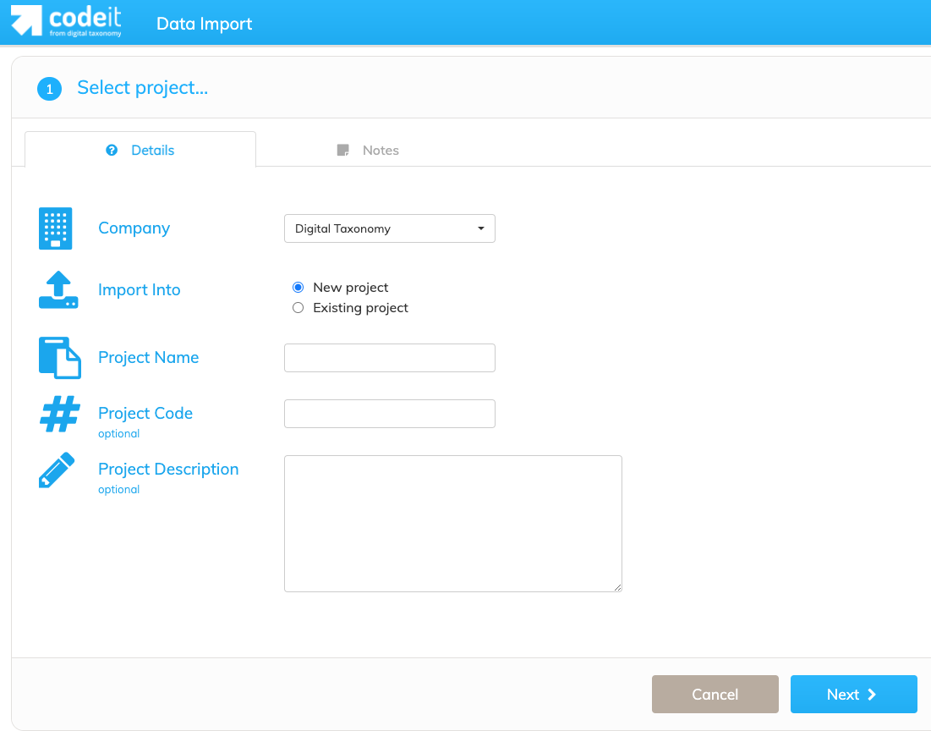Viewport: 931px width, 731px height.
Task: Click the Company field label
Action: pos(134,228)
